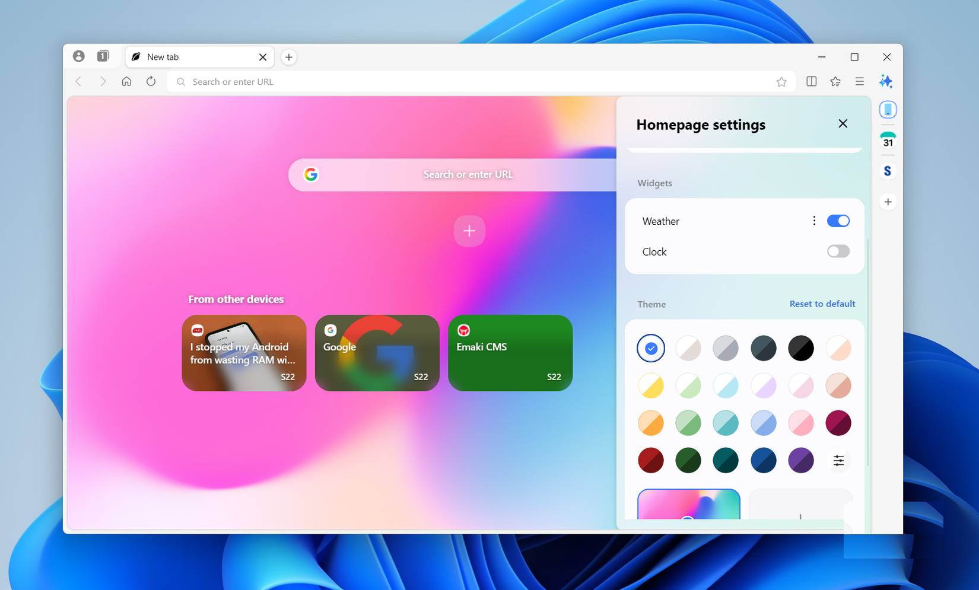Open the home page icon

(x=126, y=81)
